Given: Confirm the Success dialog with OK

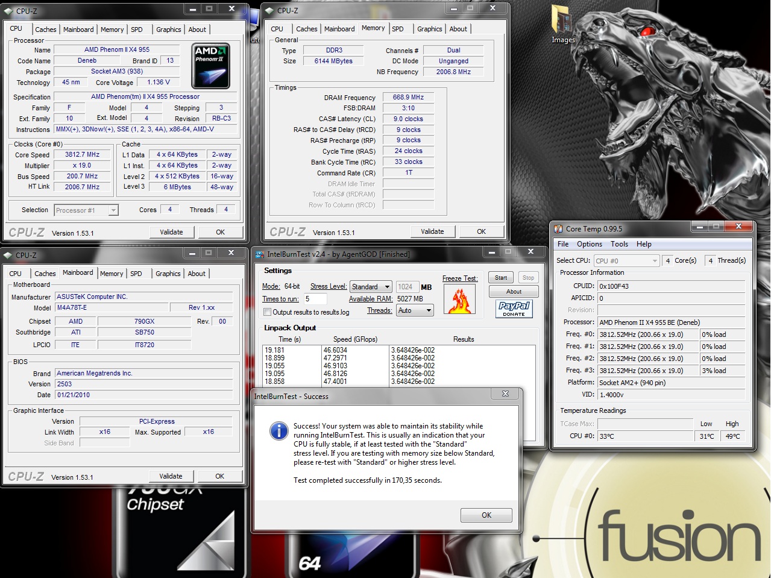Looking at the screenshot, I should point(486,515).
